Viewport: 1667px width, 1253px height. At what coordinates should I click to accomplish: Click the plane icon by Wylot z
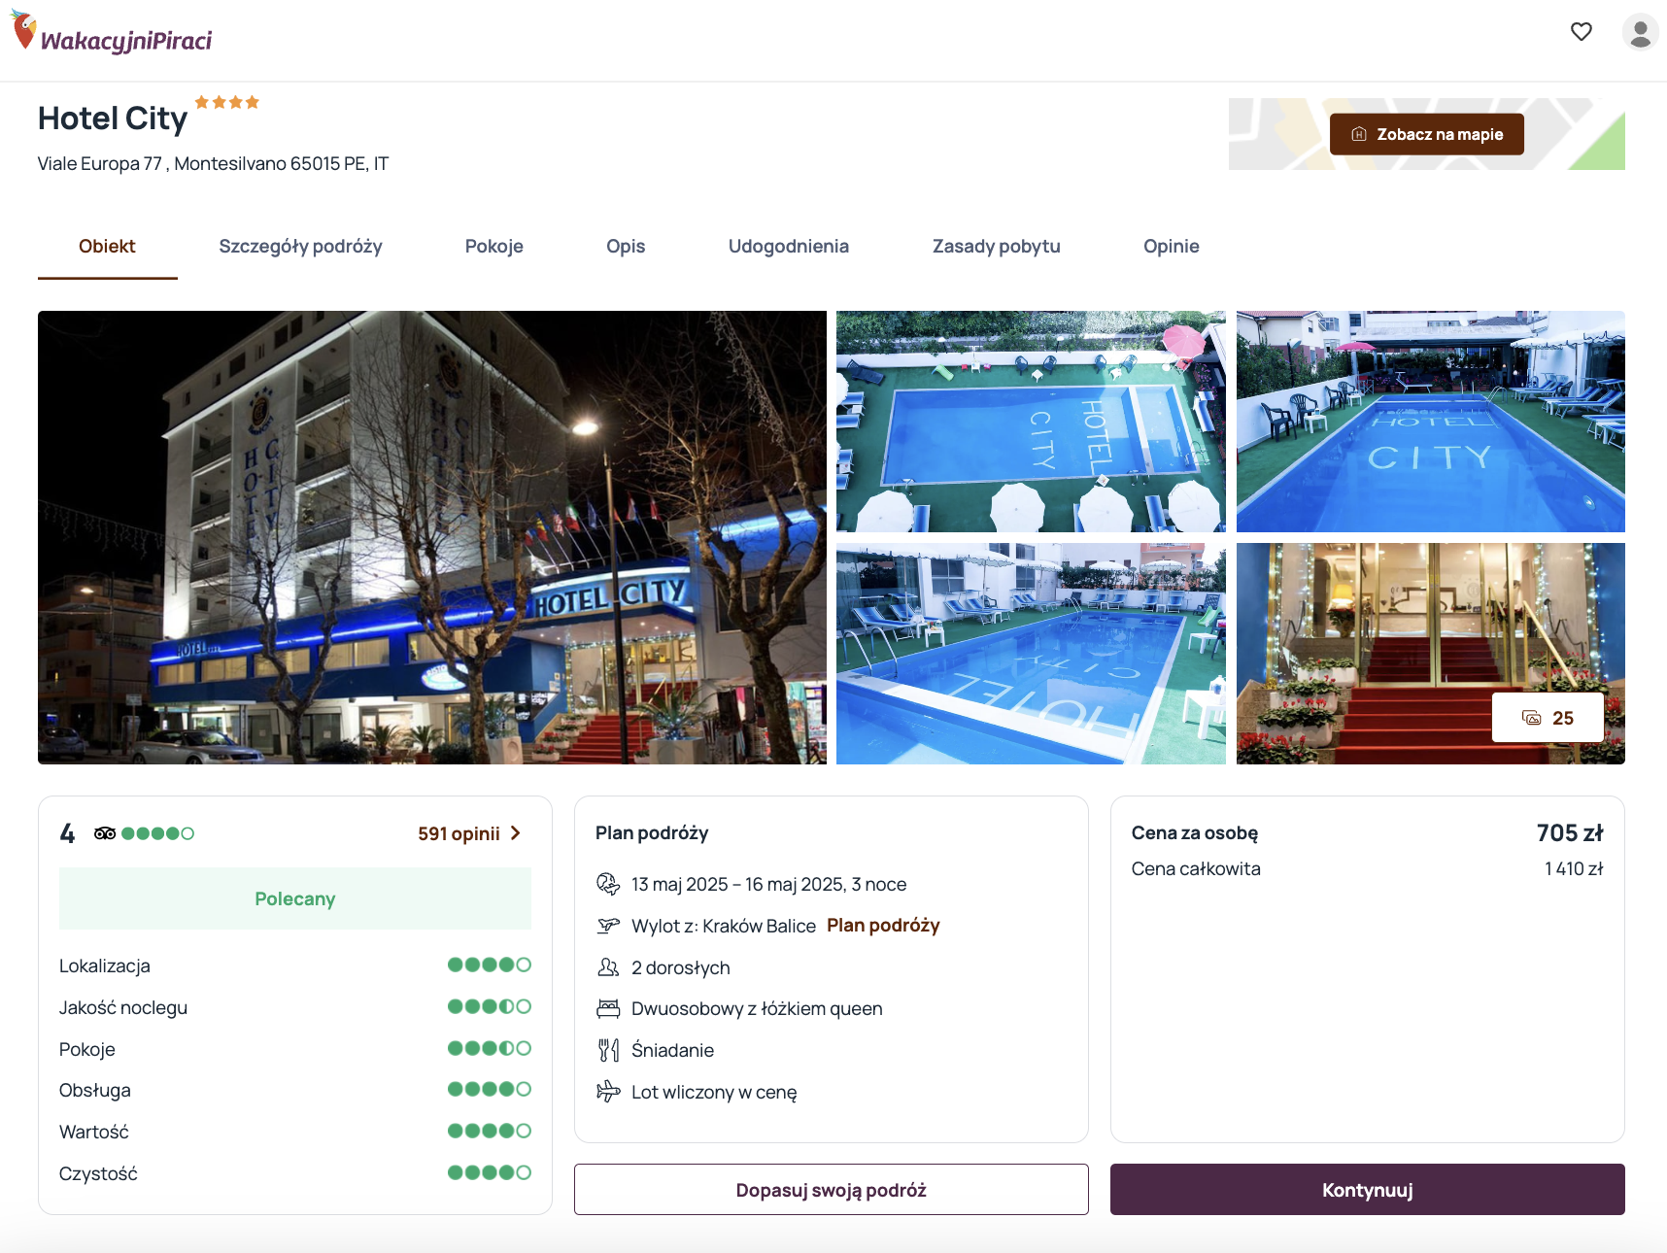608,926
